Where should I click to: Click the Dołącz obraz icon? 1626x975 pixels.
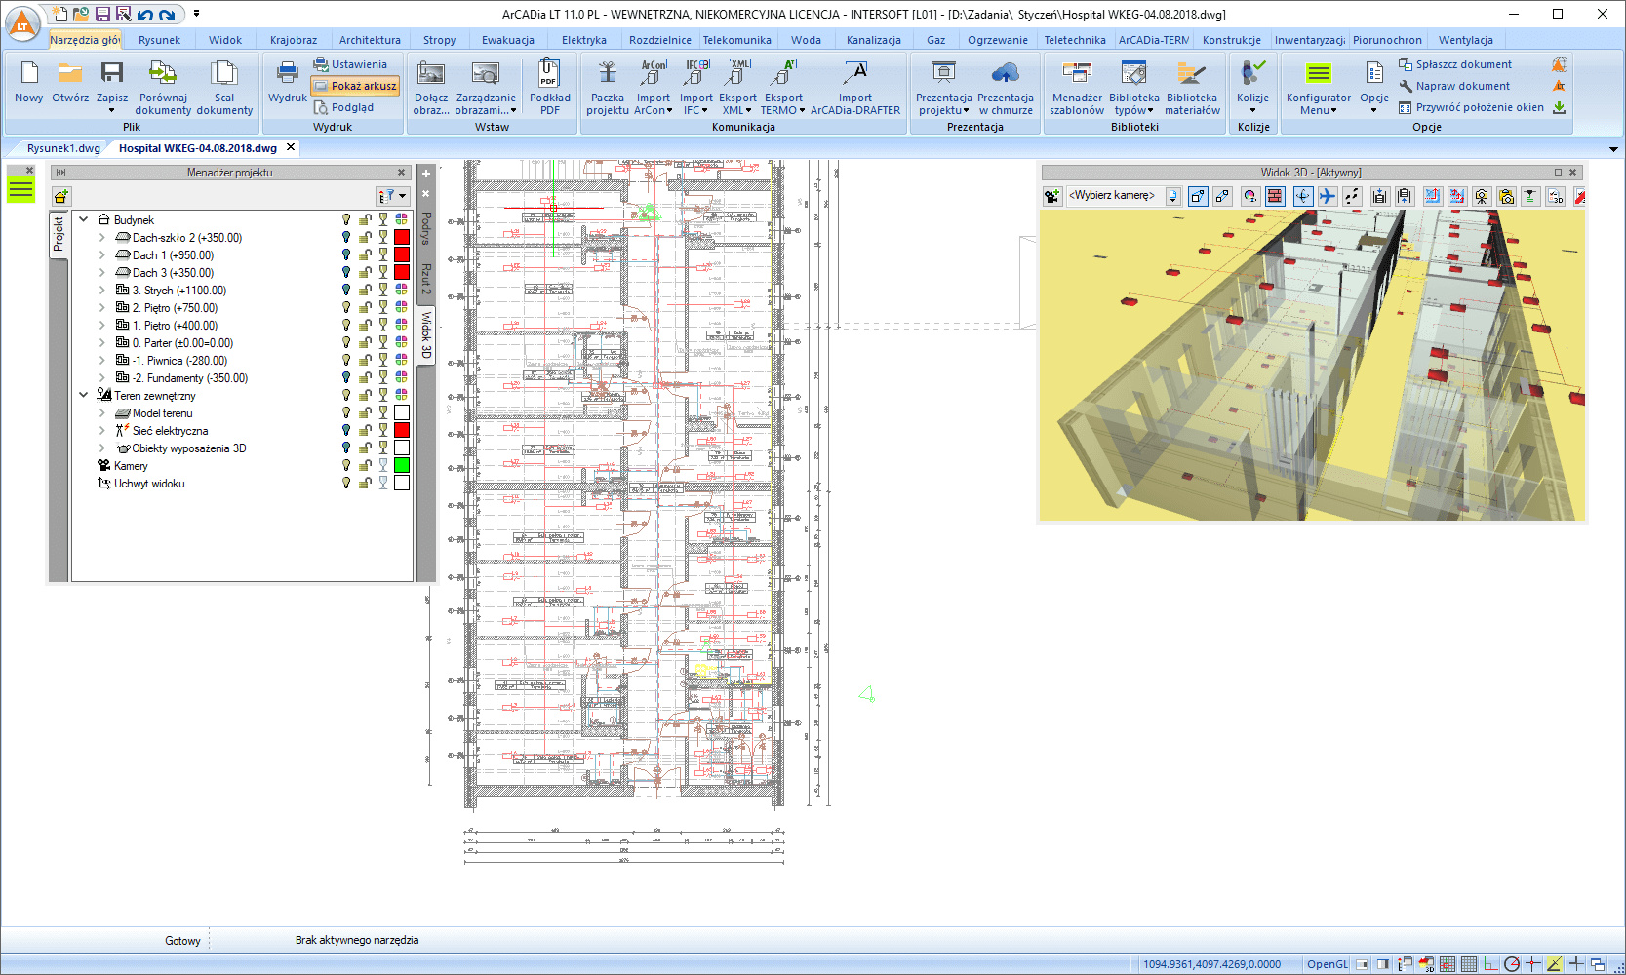click(x=431, y=73)
